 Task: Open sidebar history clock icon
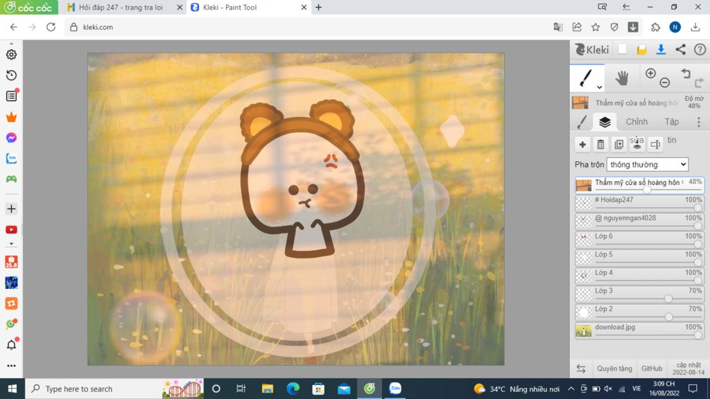pyautogui.click(x=11, y=75)
